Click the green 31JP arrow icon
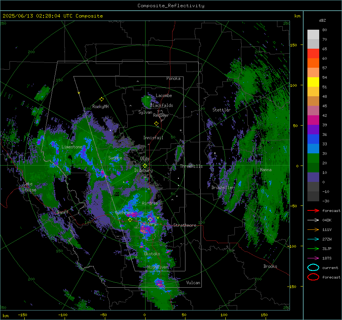 coord(313,248)
